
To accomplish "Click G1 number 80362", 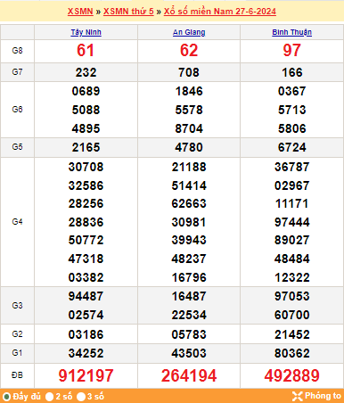I will [x=292, y=353].
